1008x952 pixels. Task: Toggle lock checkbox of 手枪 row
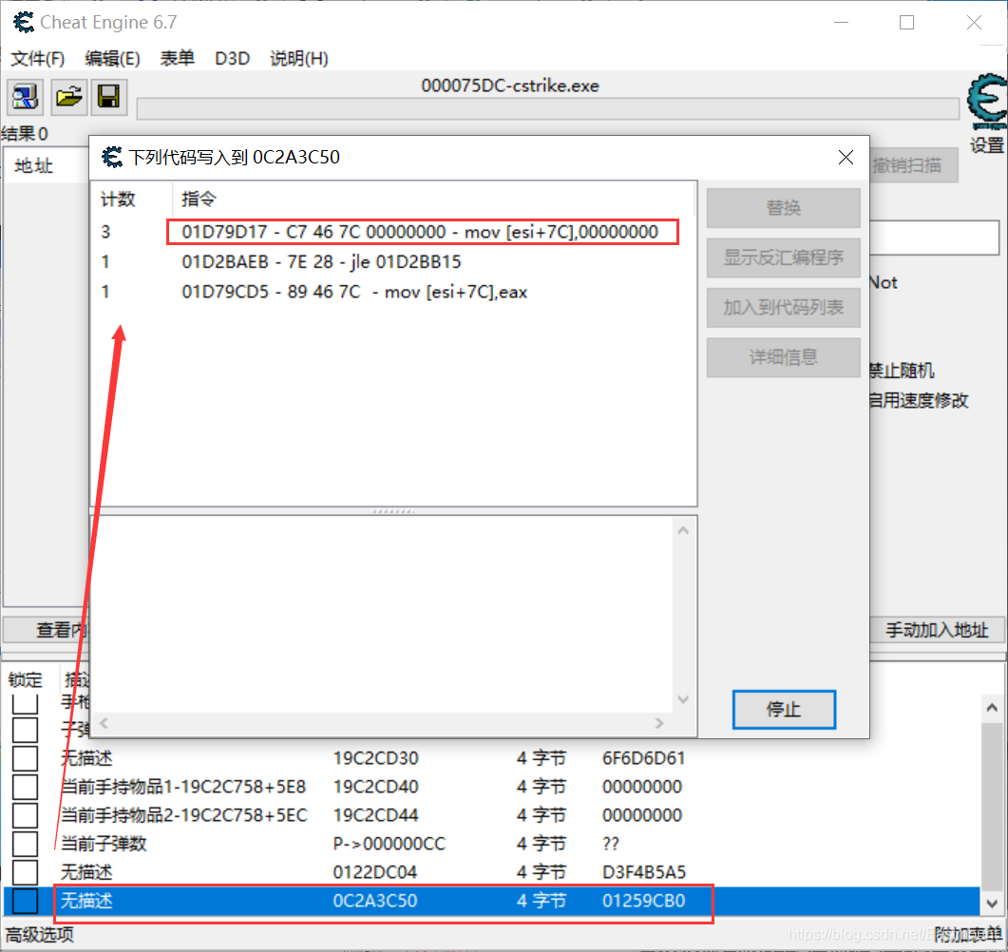pyautogui.click(x=25, y=703)
